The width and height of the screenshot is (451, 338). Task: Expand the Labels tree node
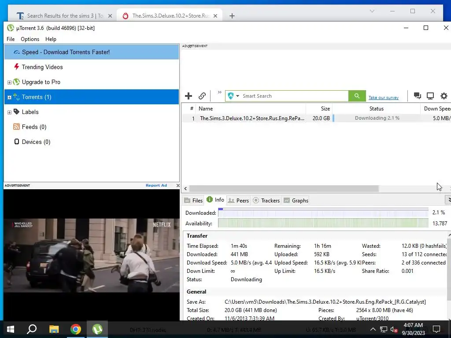[x=9, y=112]
